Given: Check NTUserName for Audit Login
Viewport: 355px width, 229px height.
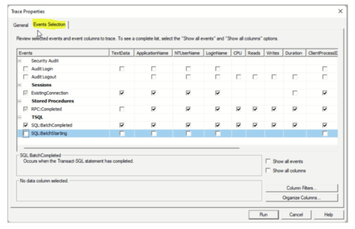Looking at the screenshot, I should [x=188, y=69].
